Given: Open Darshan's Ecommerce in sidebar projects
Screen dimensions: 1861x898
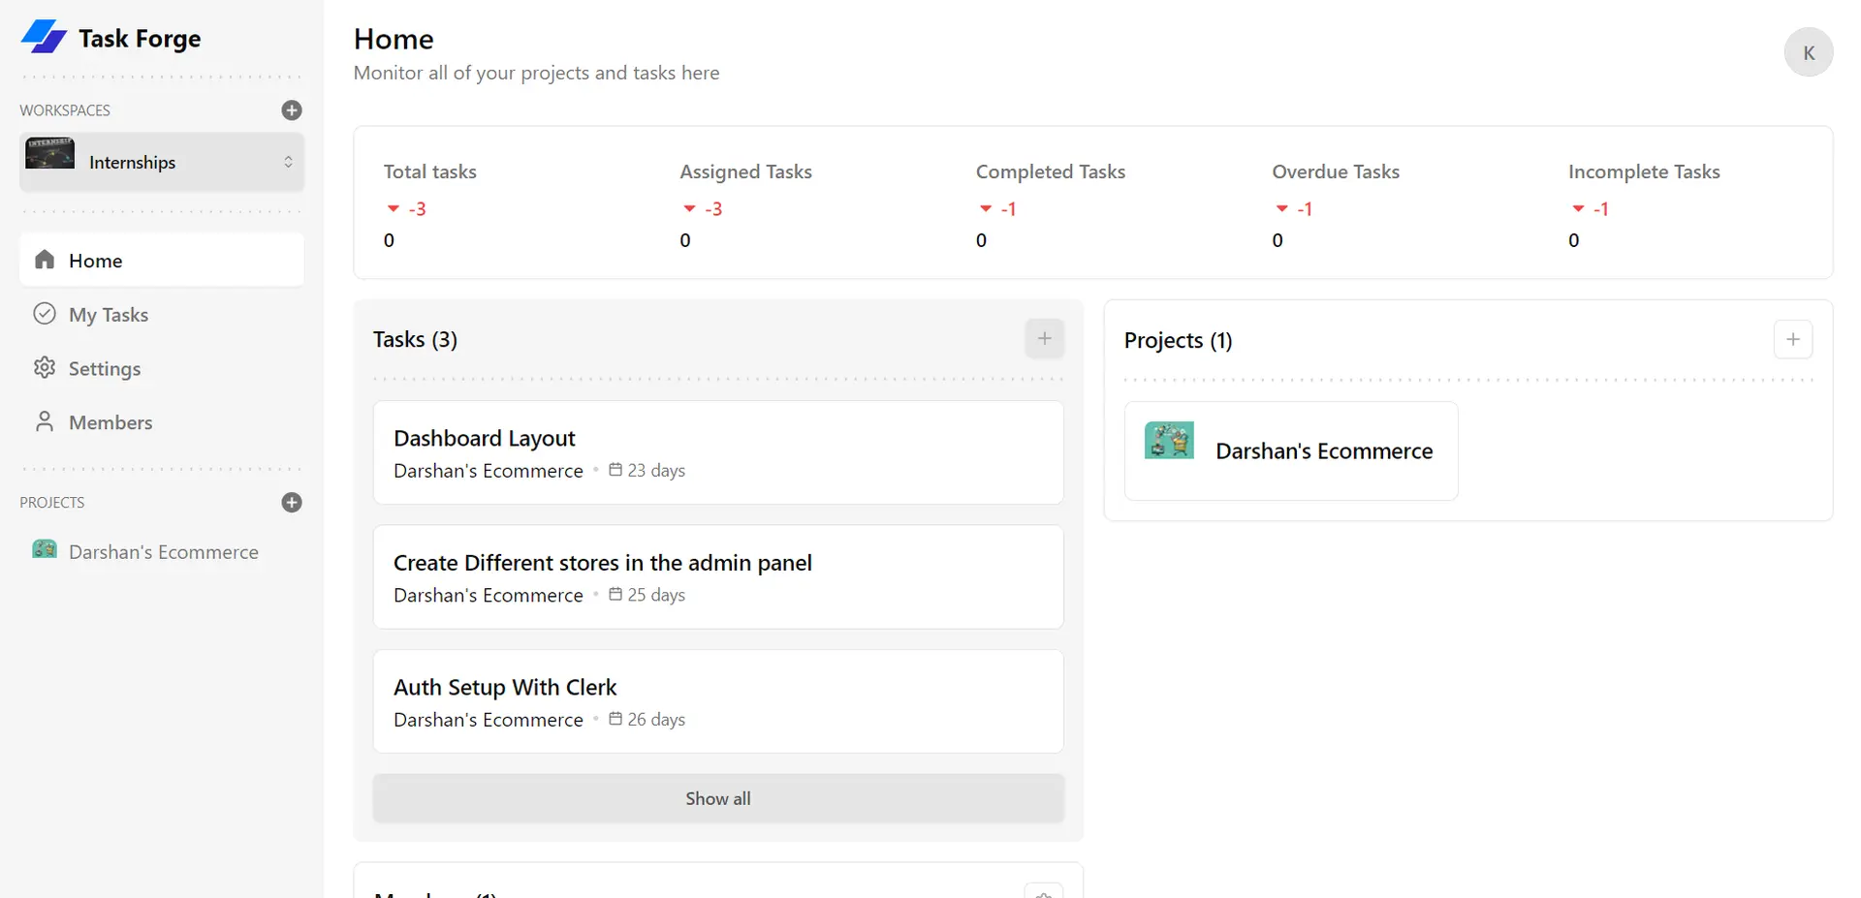Looking at the screenshot, I should [162, 551].
